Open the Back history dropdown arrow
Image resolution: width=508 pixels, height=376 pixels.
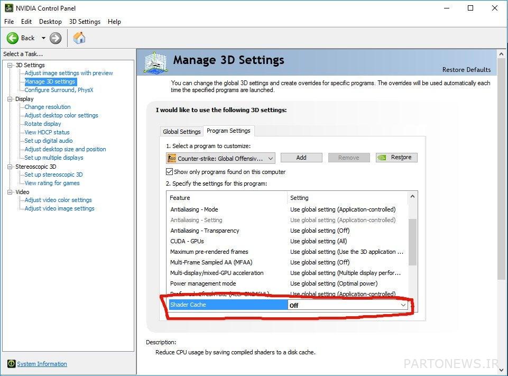coord(43,38)
